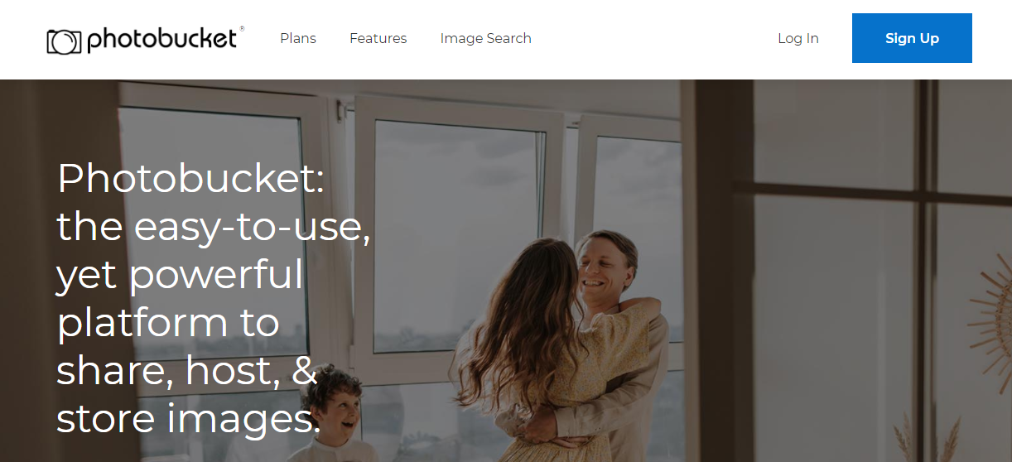1012x462 pixels.
Task: Click the 'platform to' heading line
Action: (168, 323)
